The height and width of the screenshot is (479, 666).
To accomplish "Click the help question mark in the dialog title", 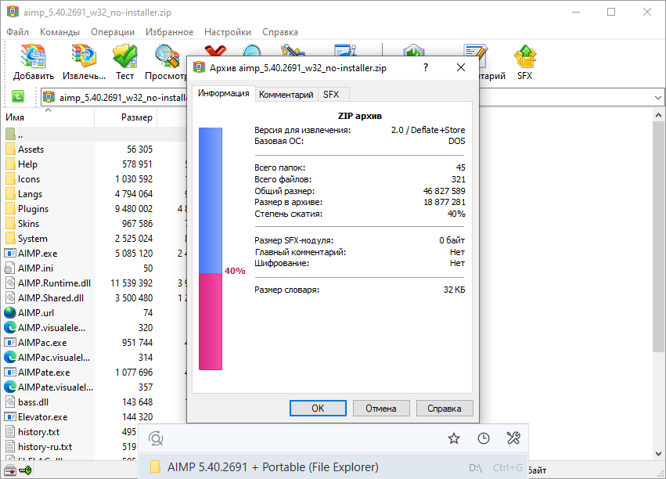I will [x=426, y=67].
